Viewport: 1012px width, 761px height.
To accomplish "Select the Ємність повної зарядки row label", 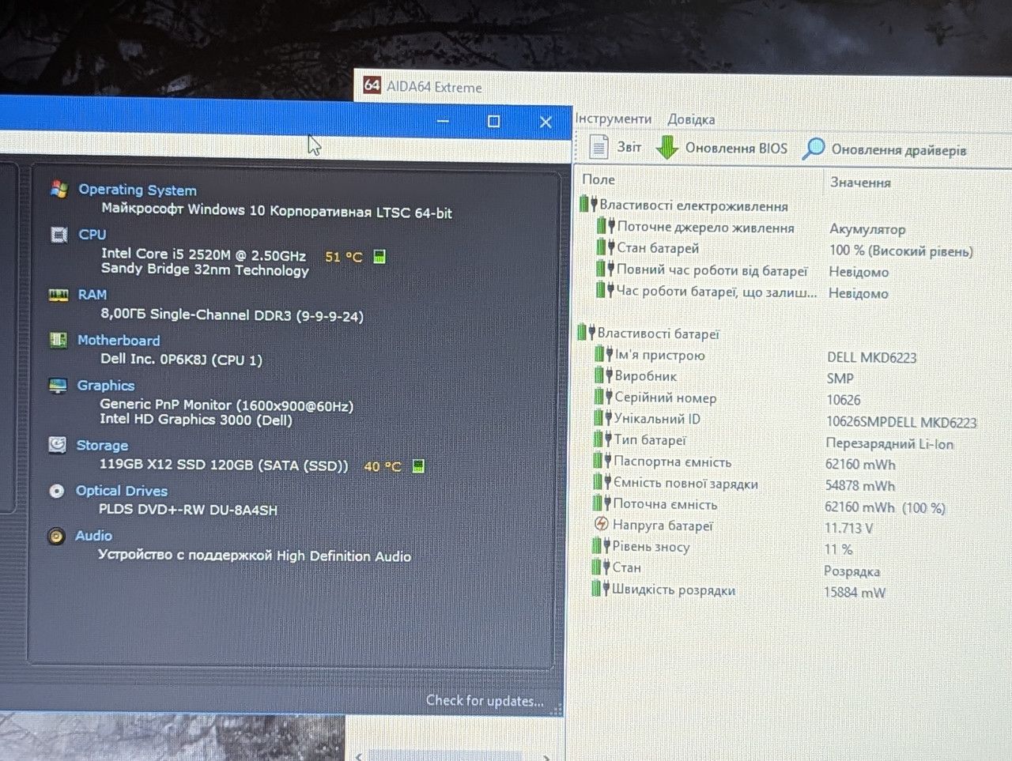I will 685,484.
